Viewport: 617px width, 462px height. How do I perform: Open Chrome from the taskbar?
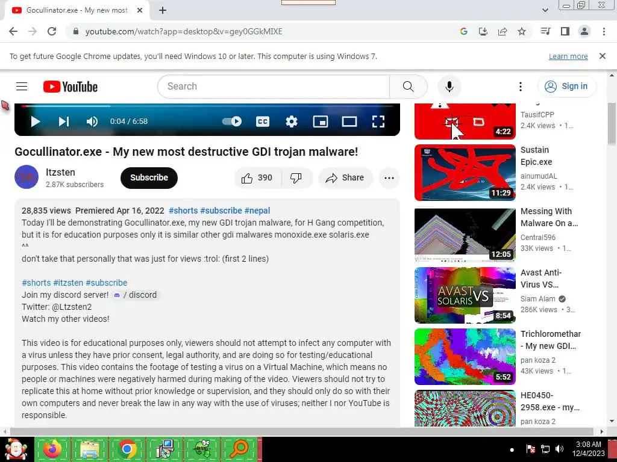pos(127,449)
